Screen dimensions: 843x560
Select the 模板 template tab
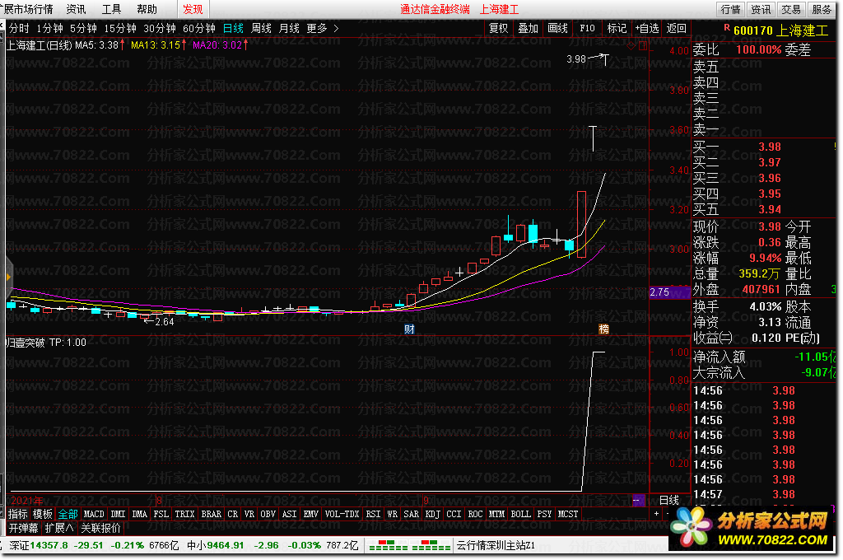coord(43,514)
